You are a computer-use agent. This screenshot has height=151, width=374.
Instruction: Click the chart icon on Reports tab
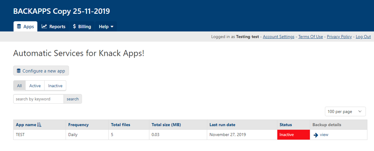[44, 26]
